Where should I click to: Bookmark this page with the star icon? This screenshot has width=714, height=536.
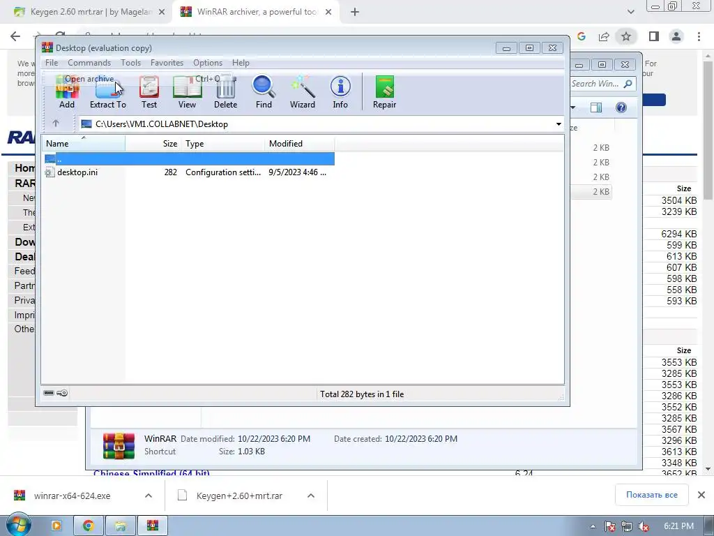coord(626,36)
